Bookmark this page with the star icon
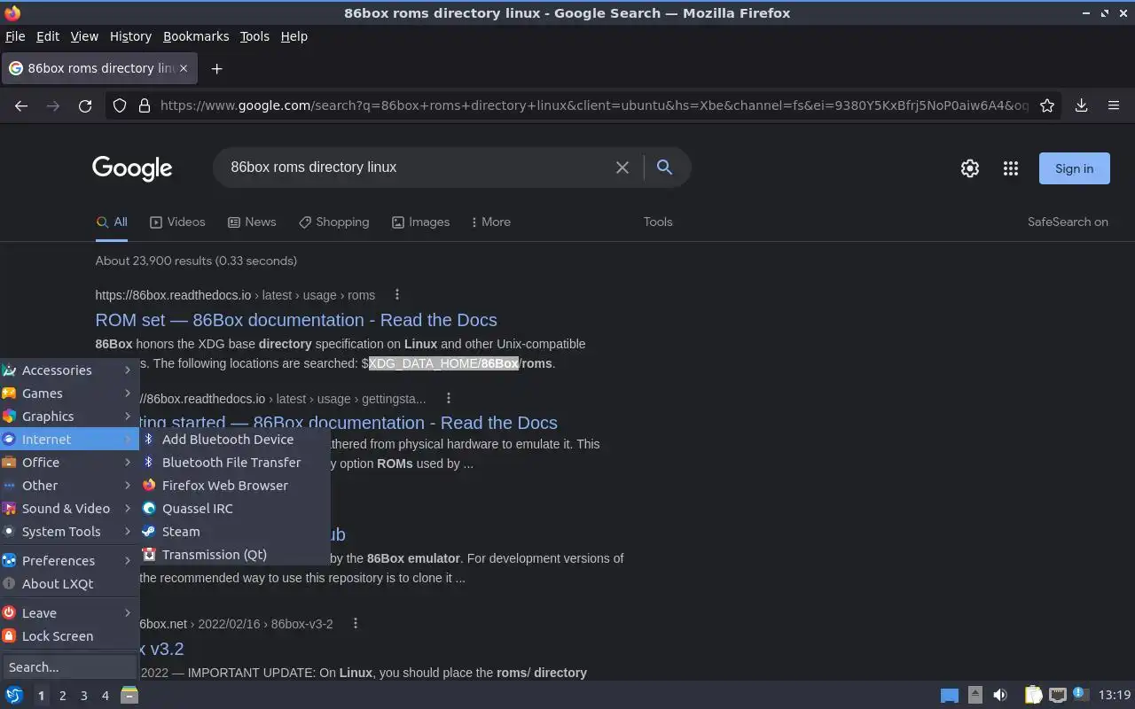 pyautogui.click(x=1047, y=105)
